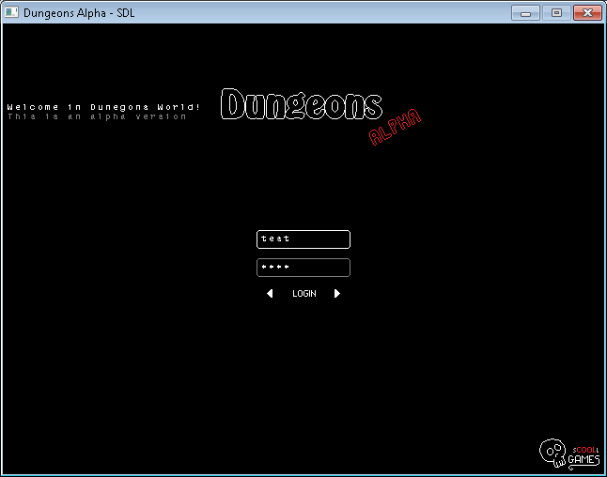The image size is (607, 477).
Task: Click the red ALPHA badge
Action: pyautogui.click(x=395, y=127)
